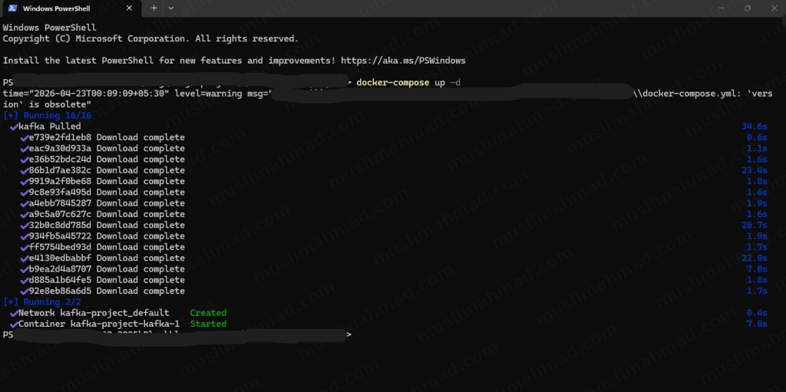Click the green 'Started' status

[x=208, y=324]
